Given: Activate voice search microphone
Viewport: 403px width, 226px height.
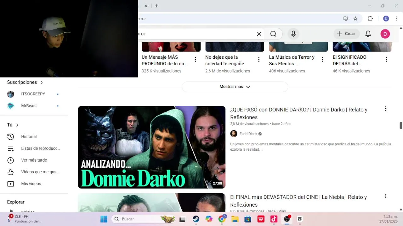Looking at the screenshot, I should coord(293,34).
